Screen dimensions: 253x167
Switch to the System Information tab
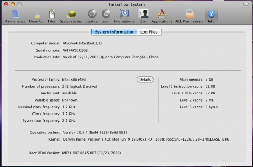coord(114,32)
